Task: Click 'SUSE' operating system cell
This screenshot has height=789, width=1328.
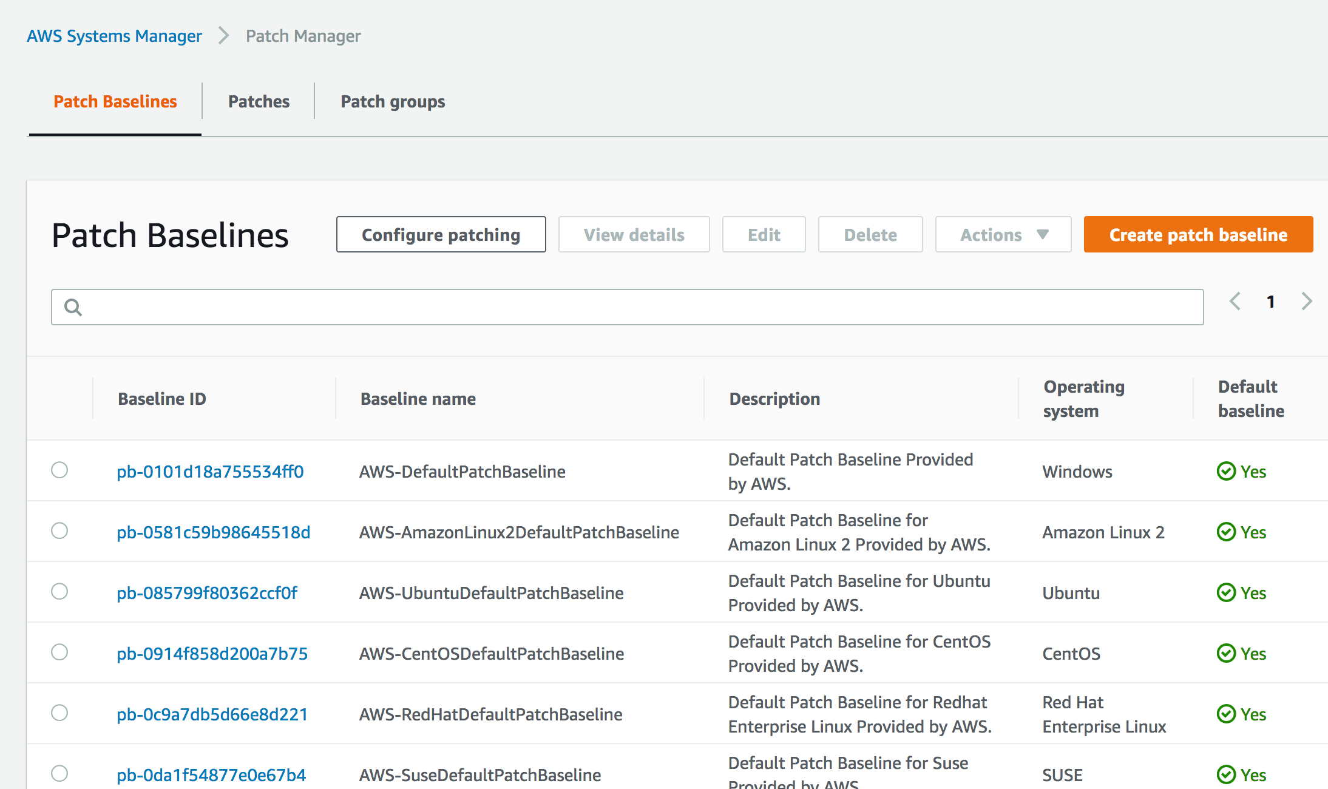Action: (x=1063, y=775)
